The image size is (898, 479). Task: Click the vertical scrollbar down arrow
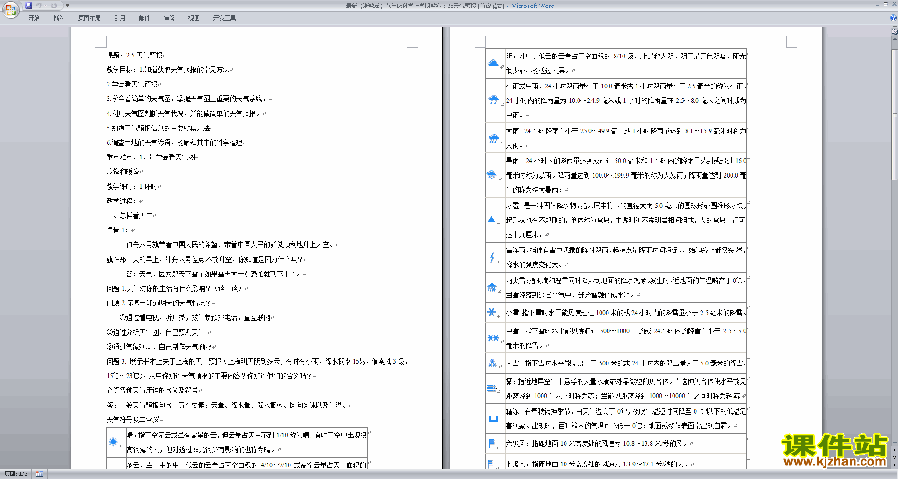point(895,443)
